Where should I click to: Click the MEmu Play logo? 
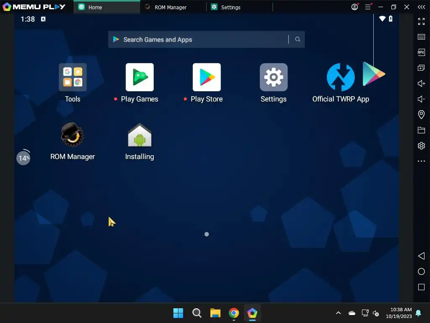point(34,7)
